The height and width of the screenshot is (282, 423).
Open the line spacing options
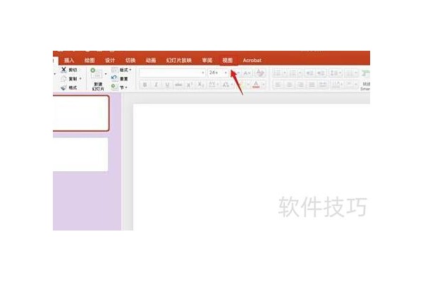pos(336,73)
